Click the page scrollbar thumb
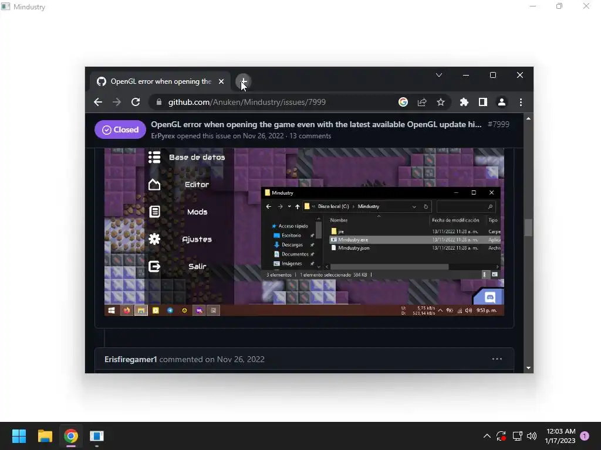 (x=529, y=228)
